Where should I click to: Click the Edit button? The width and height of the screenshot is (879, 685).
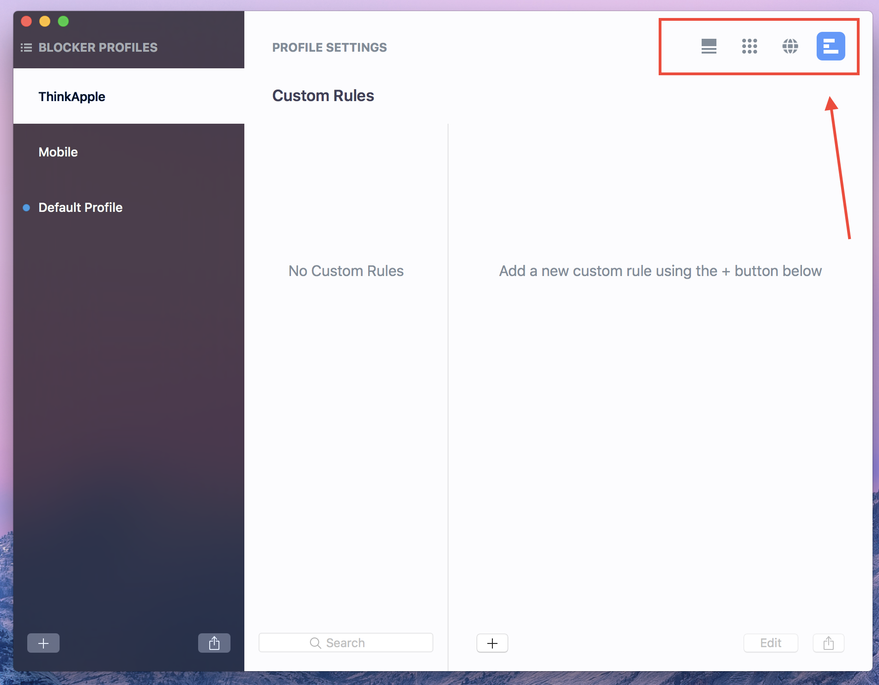point(771,643)
